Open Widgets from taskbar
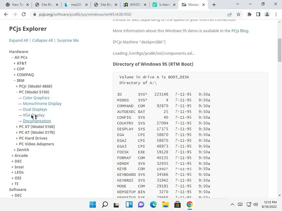282x211 pixels. [x=129, y=204]
